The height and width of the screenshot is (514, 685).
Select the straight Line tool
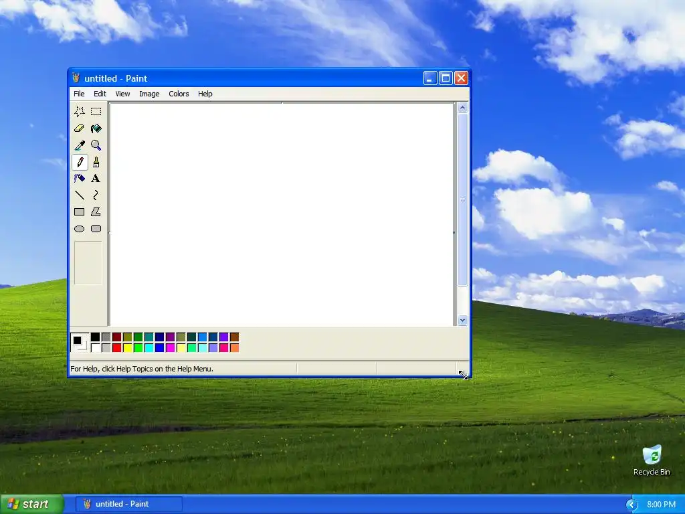(80, 195)
